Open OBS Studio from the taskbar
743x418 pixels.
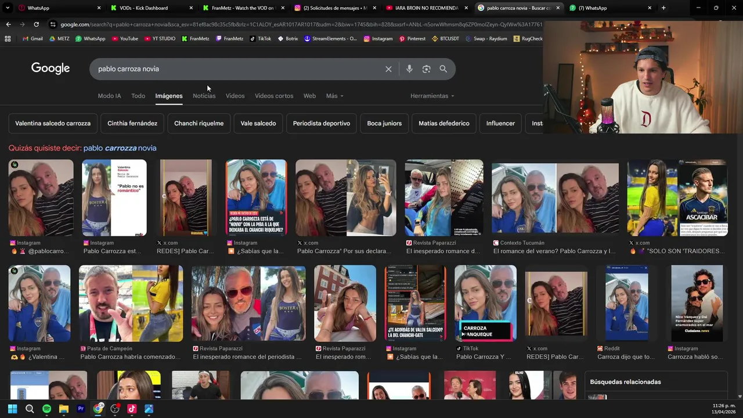(x=115, y=409)
